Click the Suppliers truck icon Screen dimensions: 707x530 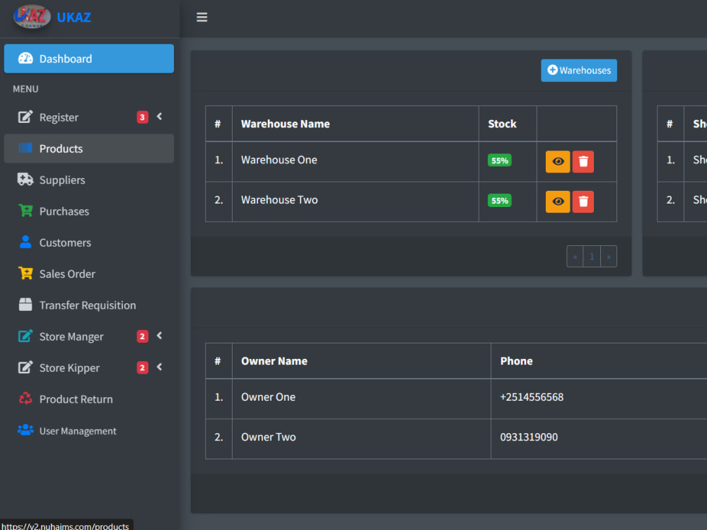pyautogui.click(x=25, y=179)
